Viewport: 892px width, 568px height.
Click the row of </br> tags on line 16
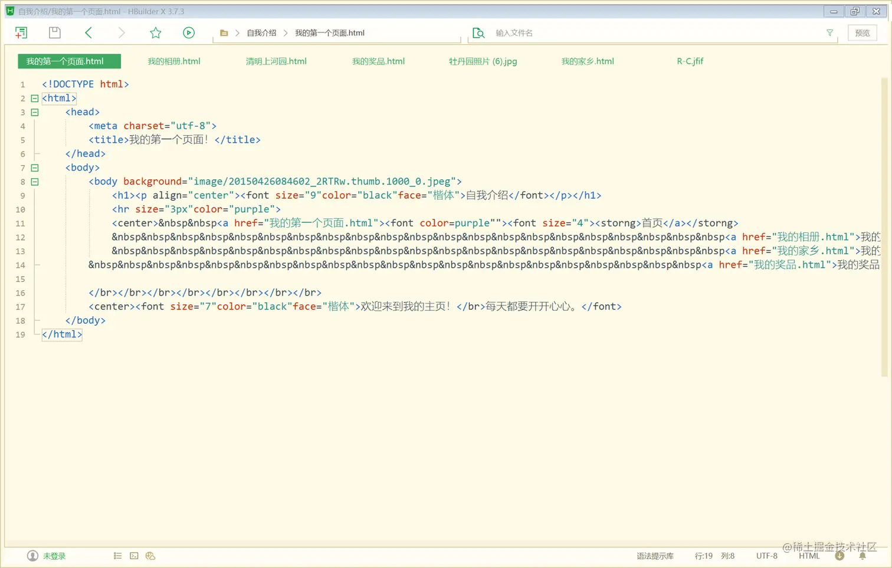205,293
